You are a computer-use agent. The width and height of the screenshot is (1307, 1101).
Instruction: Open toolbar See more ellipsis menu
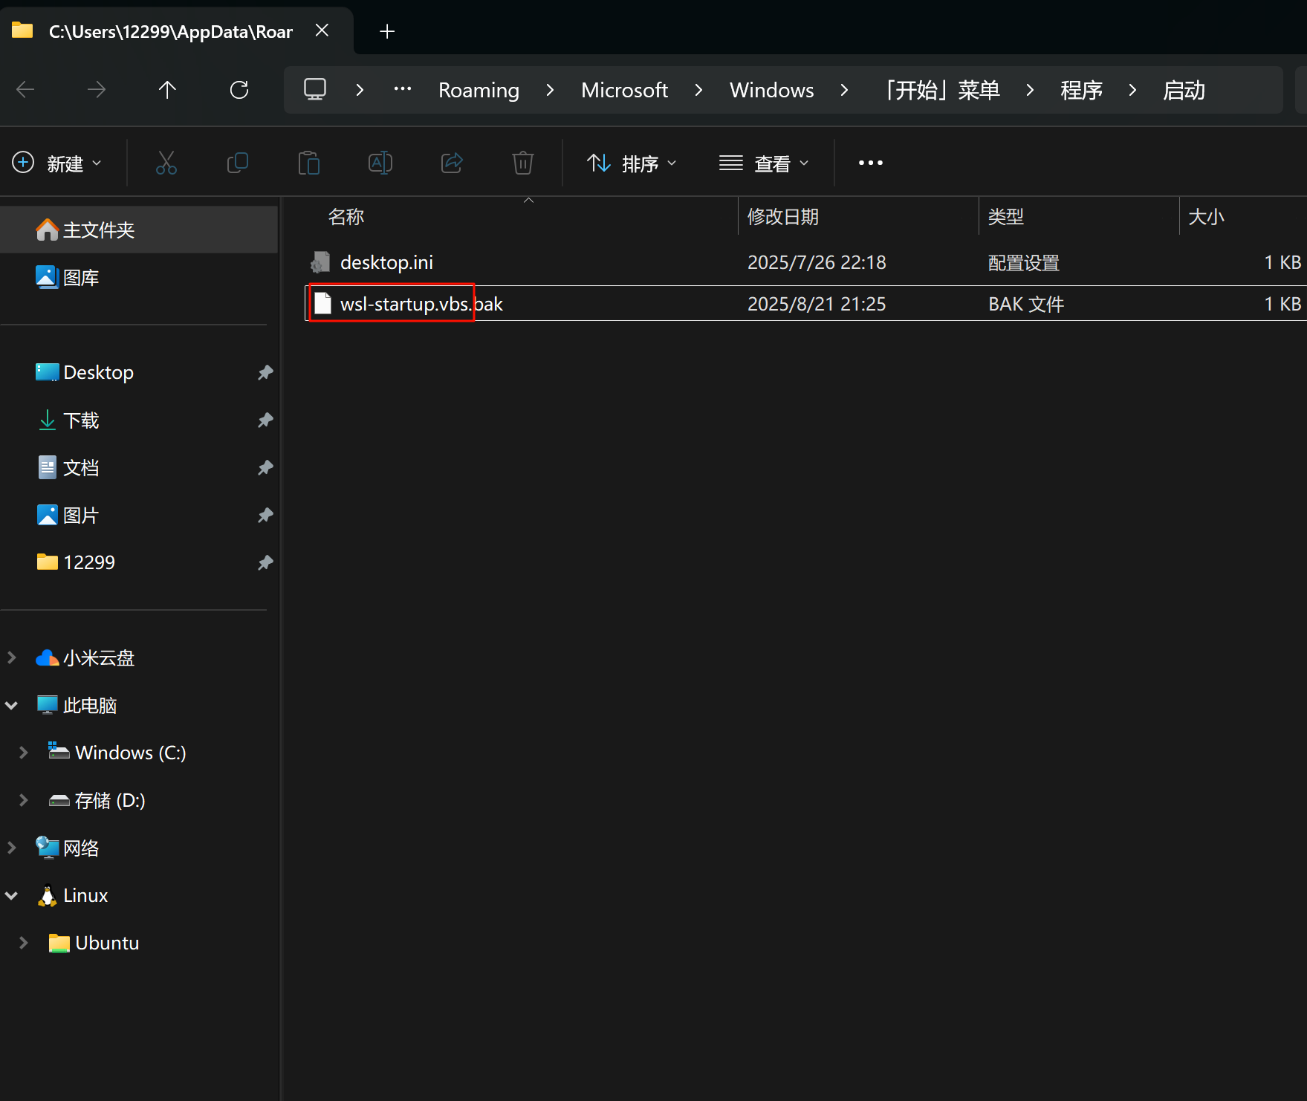(x=870, y=163)
